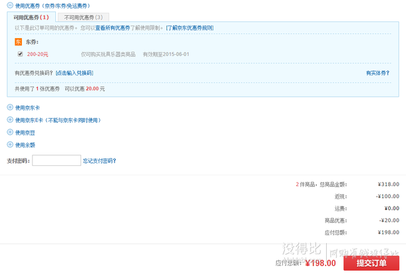This screenshot has width=406, height=276.
Task: Click 可以优惠 20.00 元 summary text
Action: pos(85,89)
